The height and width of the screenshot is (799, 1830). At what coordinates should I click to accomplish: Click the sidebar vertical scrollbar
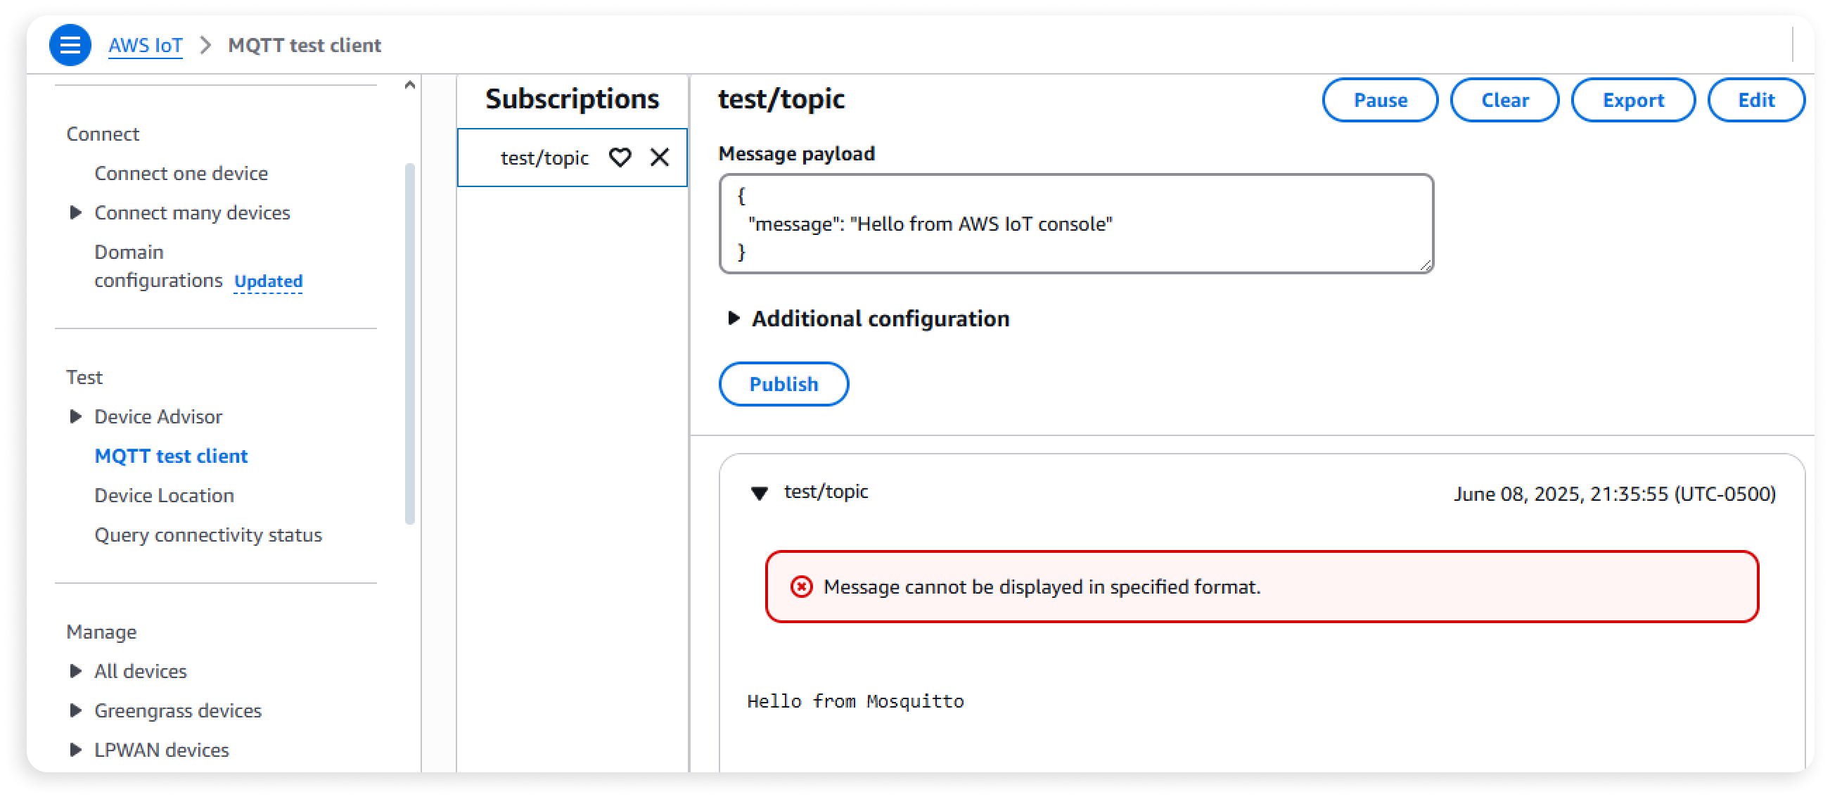(410, 345)
